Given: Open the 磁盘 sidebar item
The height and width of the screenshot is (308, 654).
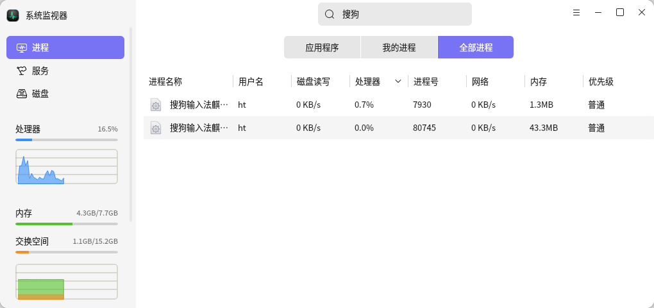Looking at the screenshot, I should click(x=65, y=94).
